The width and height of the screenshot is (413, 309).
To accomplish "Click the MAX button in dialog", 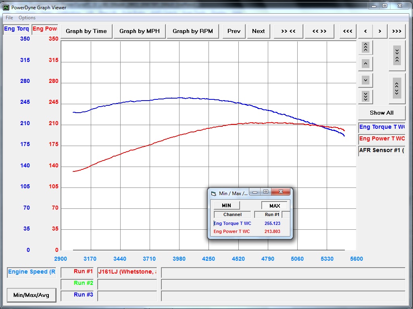I will tap(274, 206).
